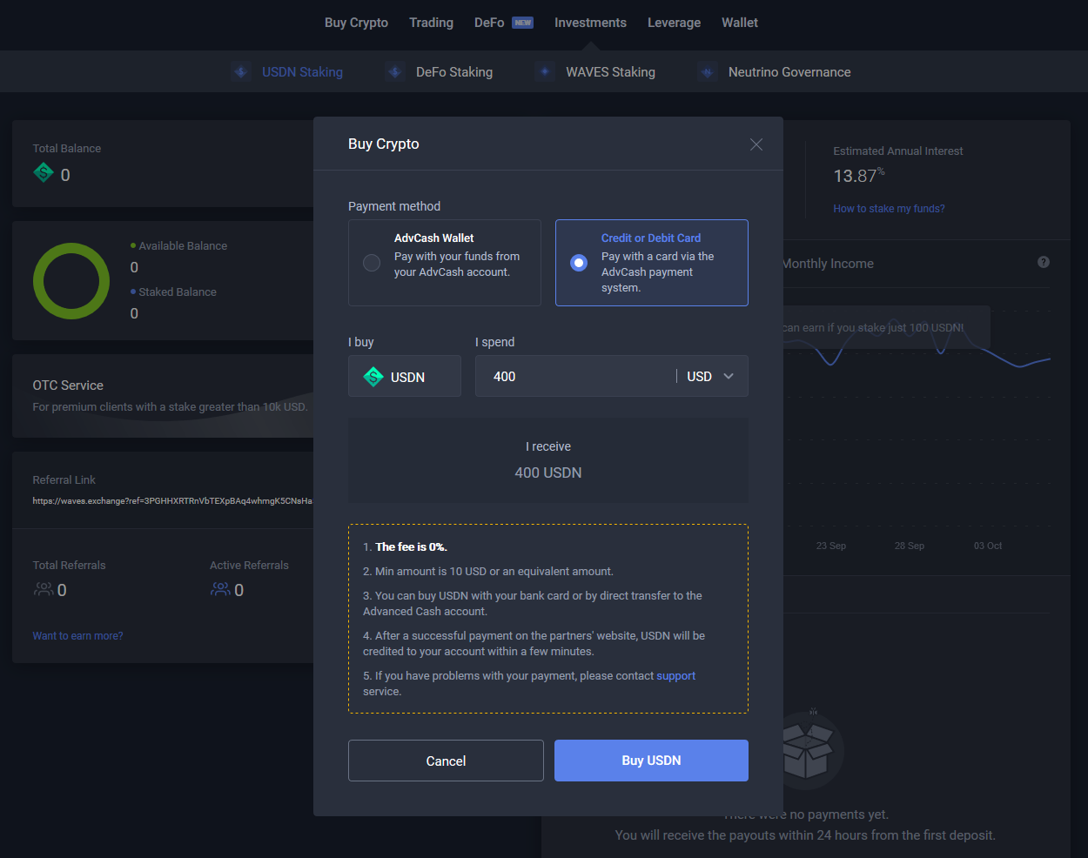Screen dimensions: 1088x858
Task: Open the Trading menu item
Action: 431,23
